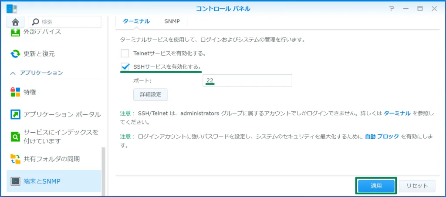Switch to the SNMP tab
This screenshot has width=446, height=197.
[172, 21]
